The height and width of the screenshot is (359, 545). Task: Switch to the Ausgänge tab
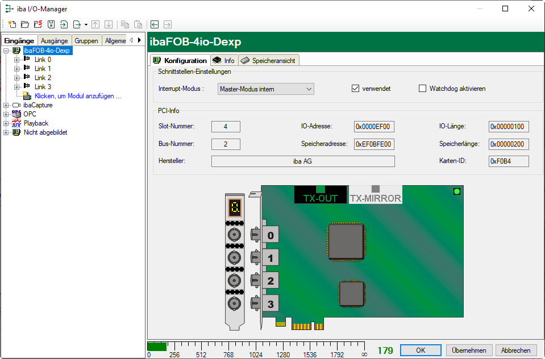coord(55,41)
